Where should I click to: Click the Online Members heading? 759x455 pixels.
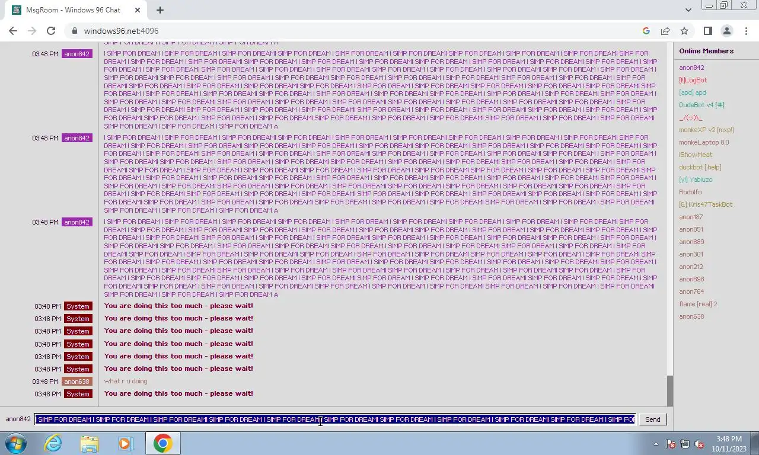(706, 51)
